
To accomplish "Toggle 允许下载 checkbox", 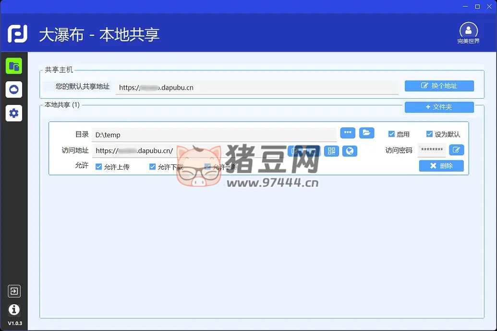I will click(152, 167).
